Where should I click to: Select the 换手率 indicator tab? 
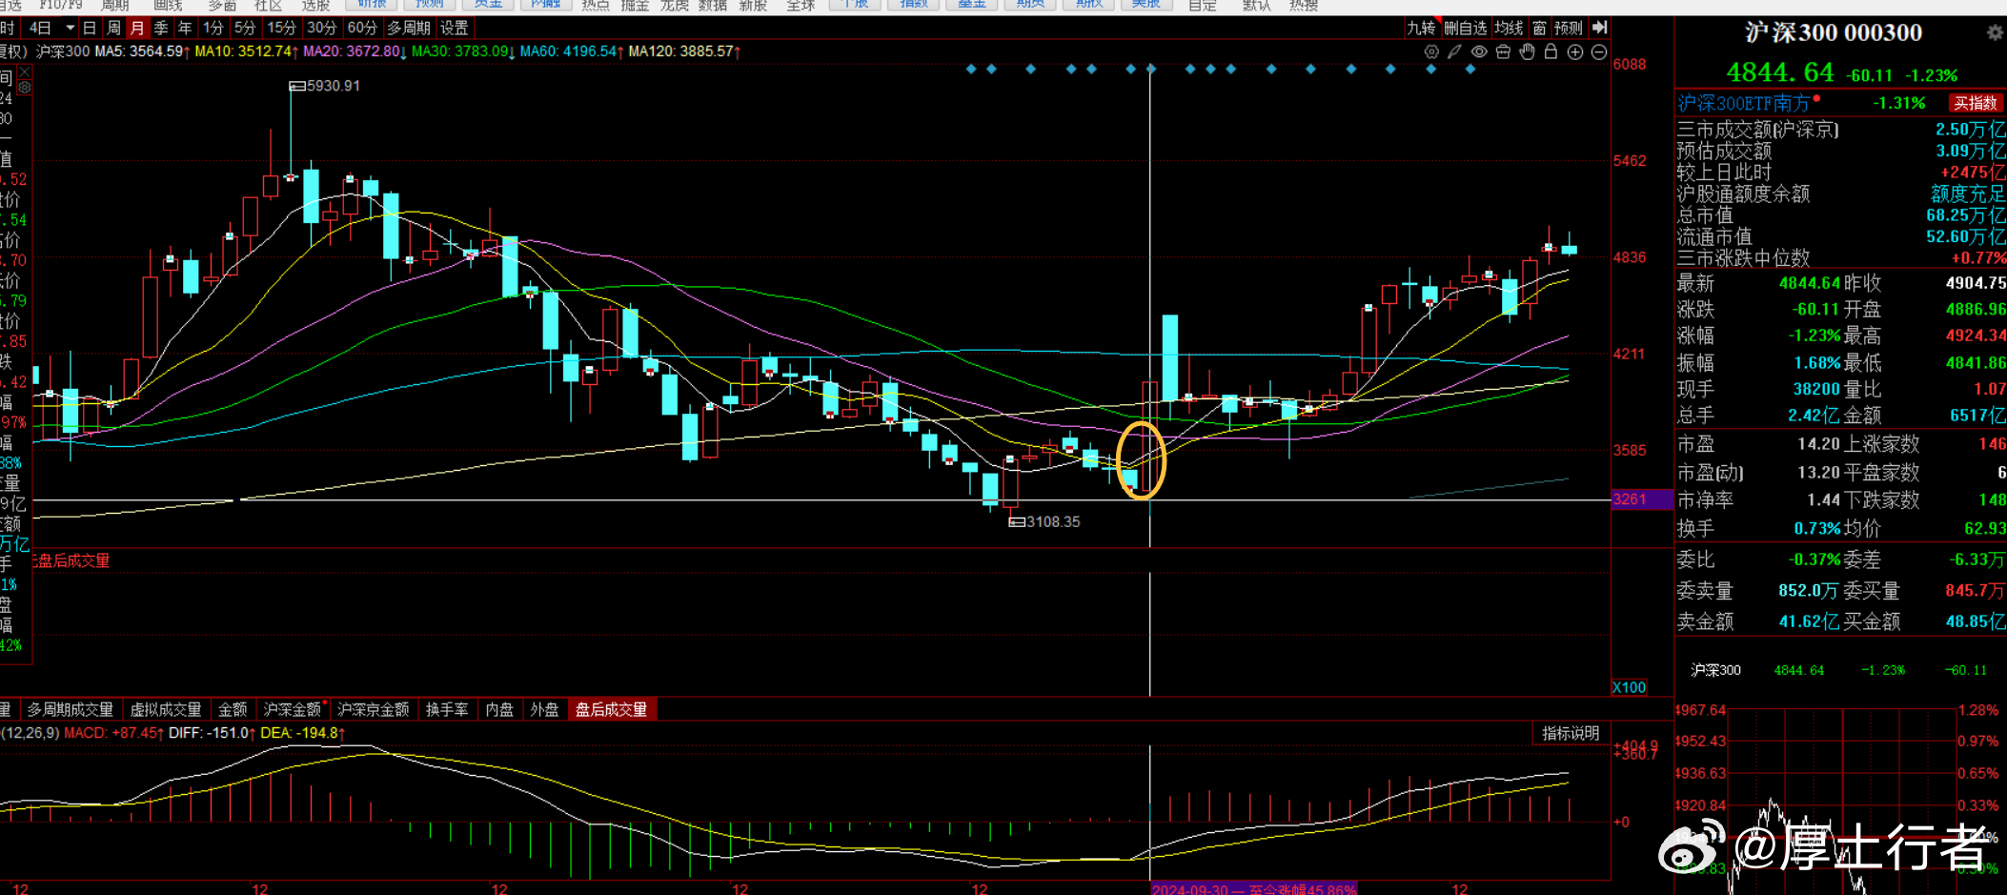click(x=447, y=710)
